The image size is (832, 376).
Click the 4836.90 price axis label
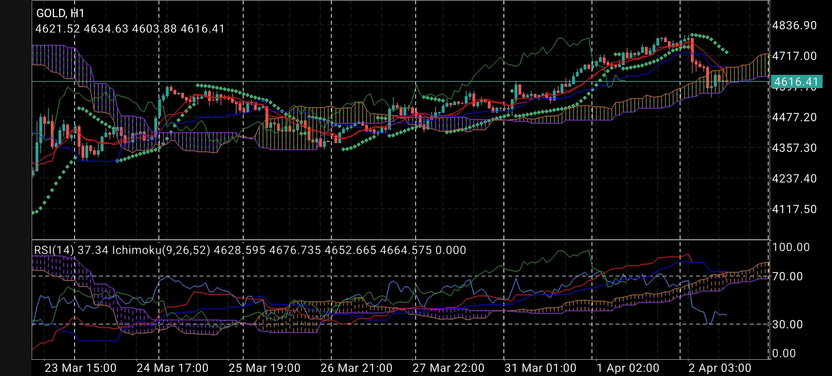coord(794,25)
